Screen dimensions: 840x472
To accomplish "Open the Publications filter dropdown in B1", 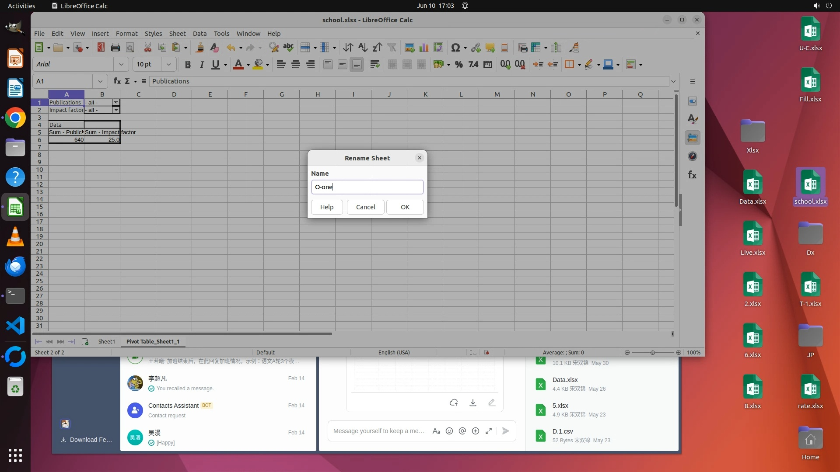I will pos(116,102).
